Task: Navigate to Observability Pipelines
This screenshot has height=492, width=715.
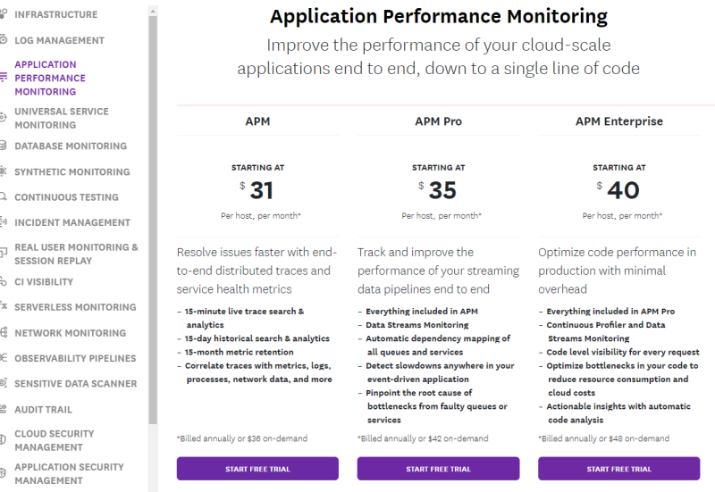Action: pyautogui.click(x=75, y=358)
